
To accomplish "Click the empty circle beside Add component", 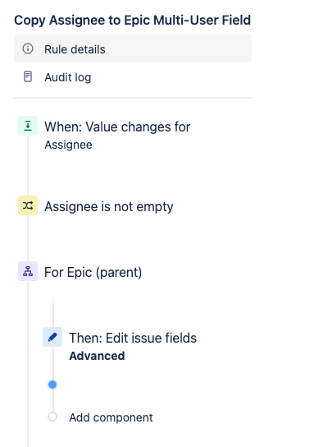I will (x=52, y=417).
